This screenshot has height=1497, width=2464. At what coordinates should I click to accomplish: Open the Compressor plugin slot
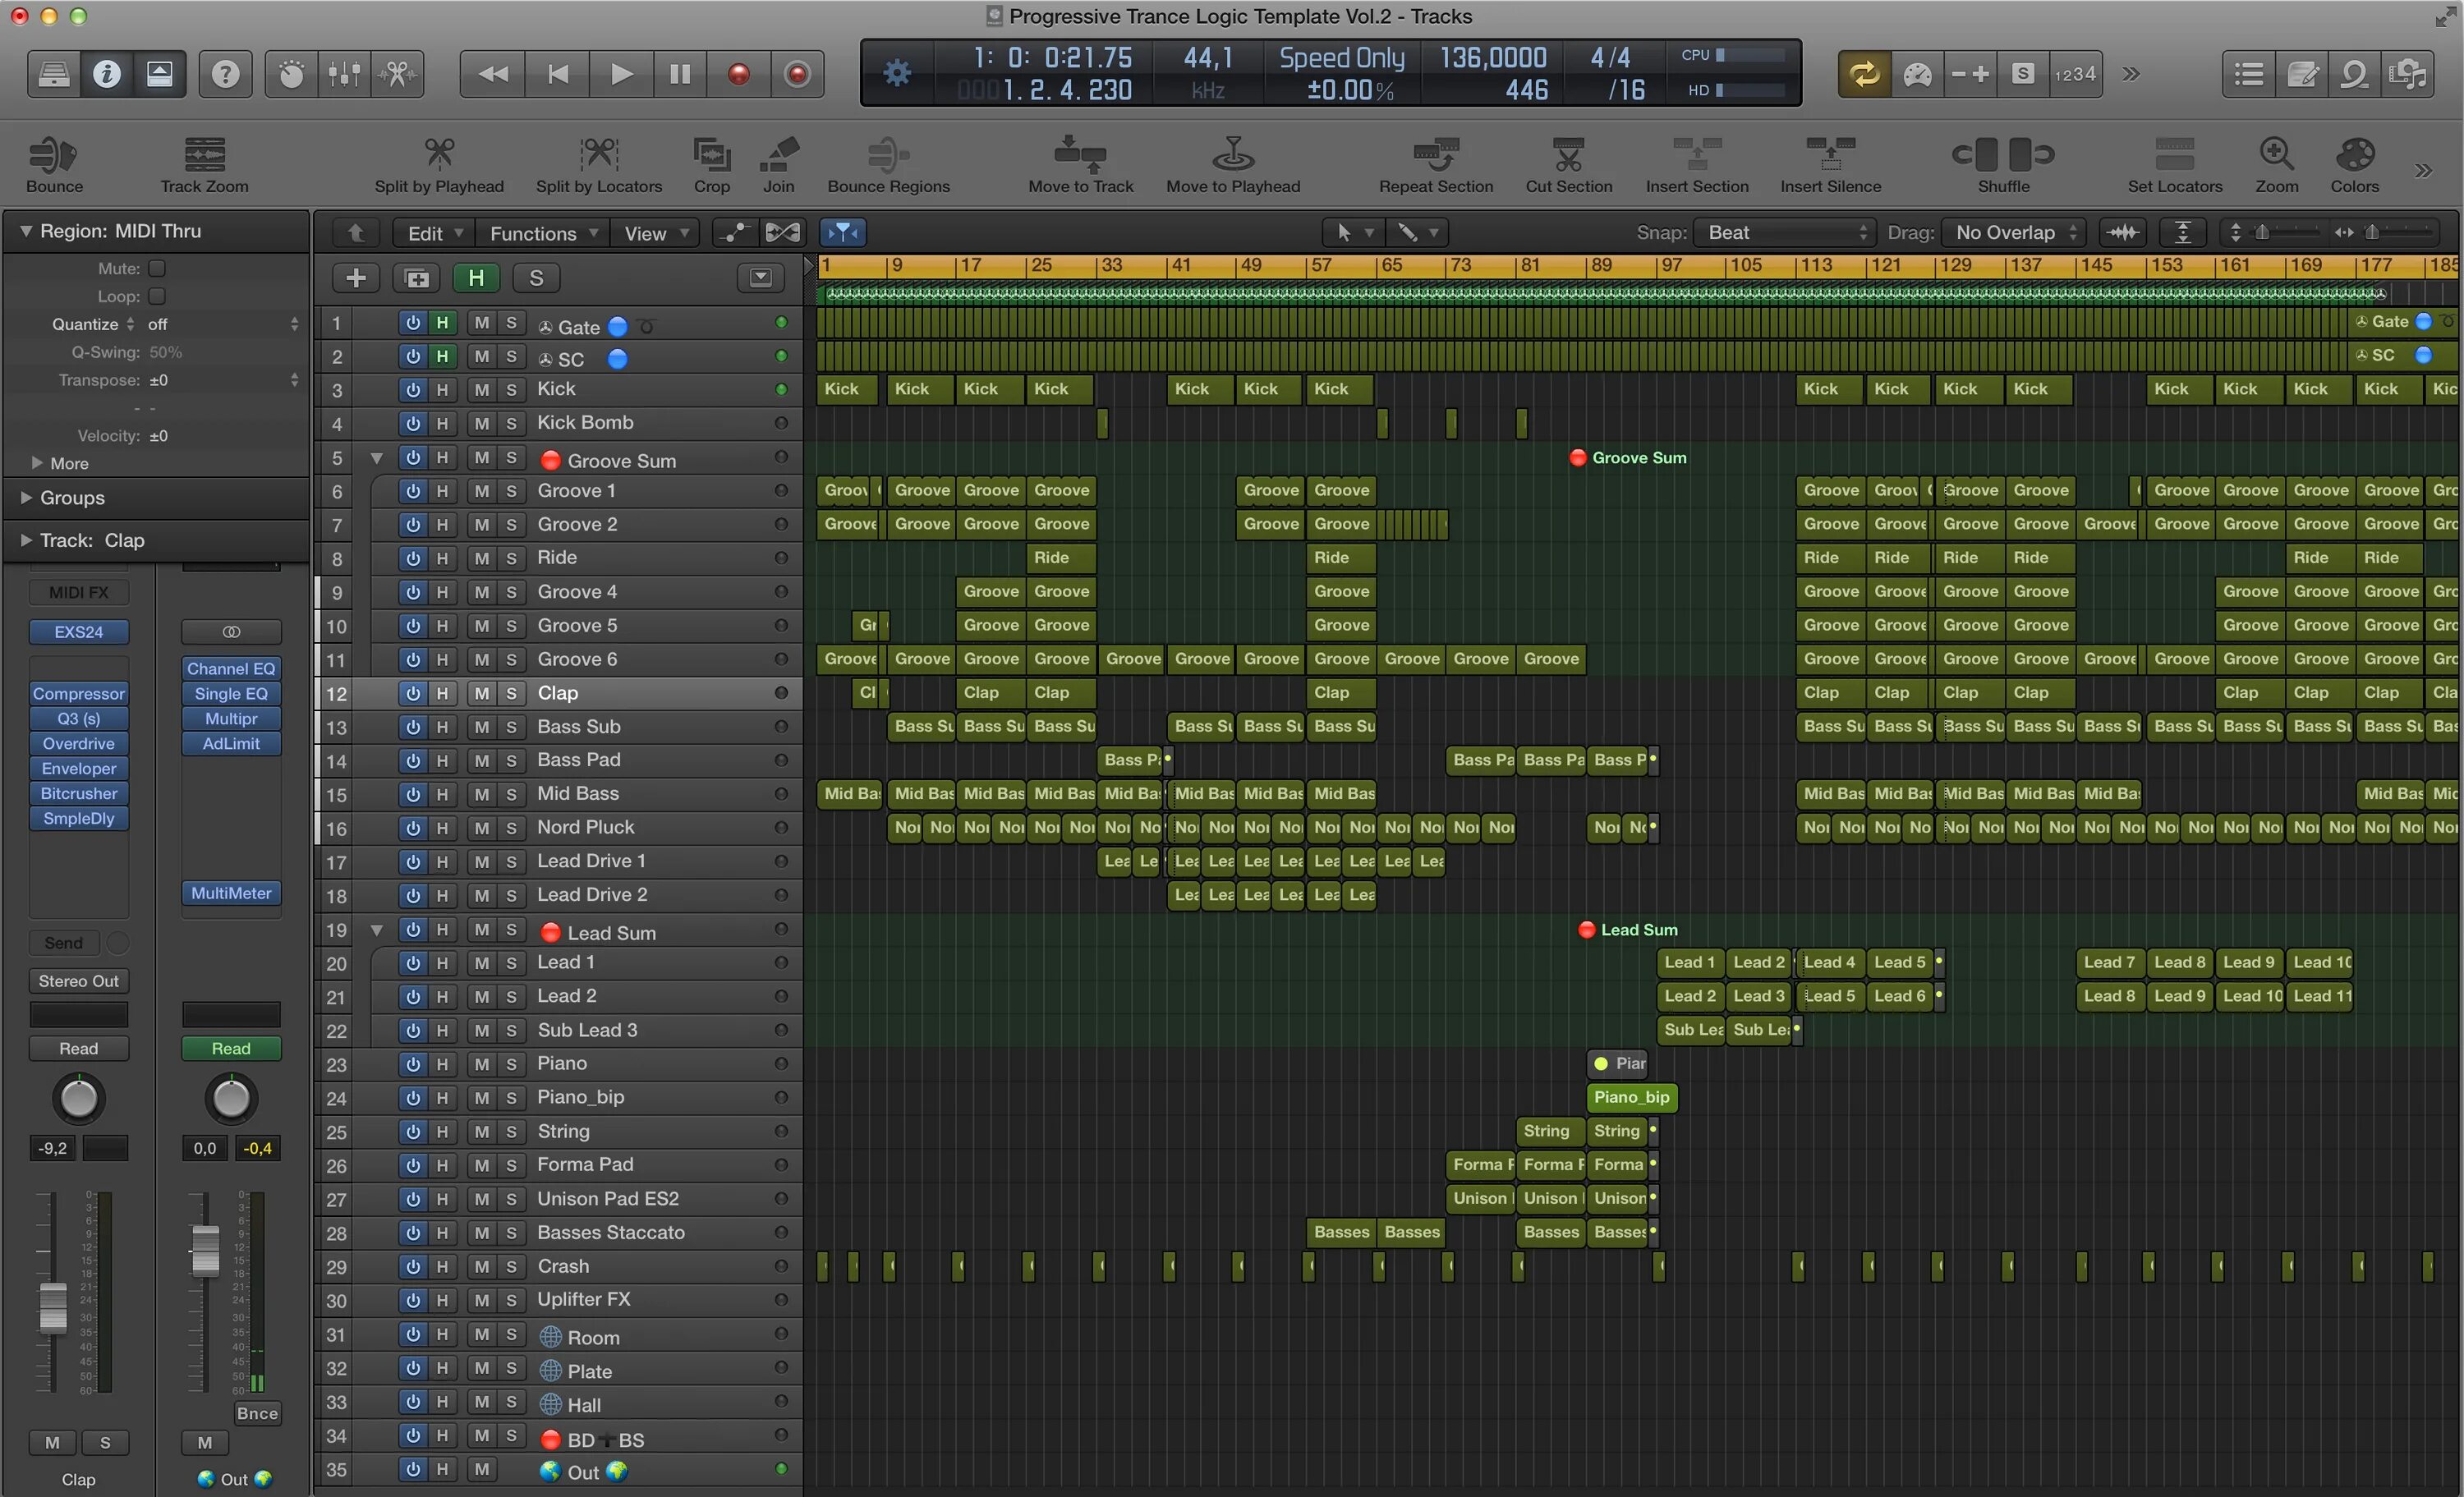click(x=79, y=694)
